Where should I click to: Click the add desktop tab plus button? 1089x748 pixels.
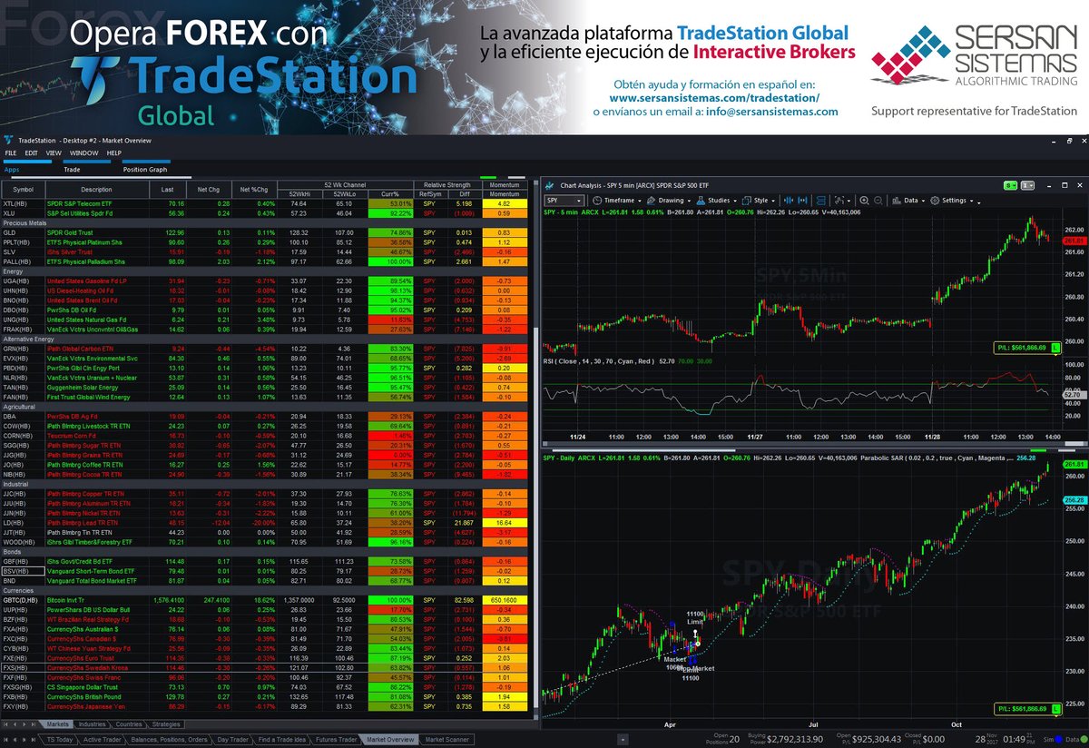[623, 739]
